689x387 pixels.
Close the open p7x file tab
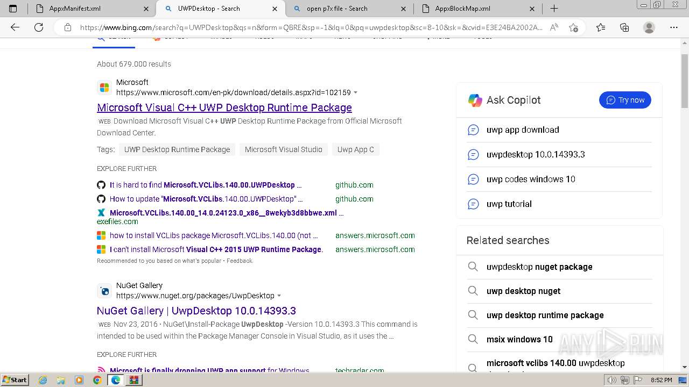pos(404,9)
